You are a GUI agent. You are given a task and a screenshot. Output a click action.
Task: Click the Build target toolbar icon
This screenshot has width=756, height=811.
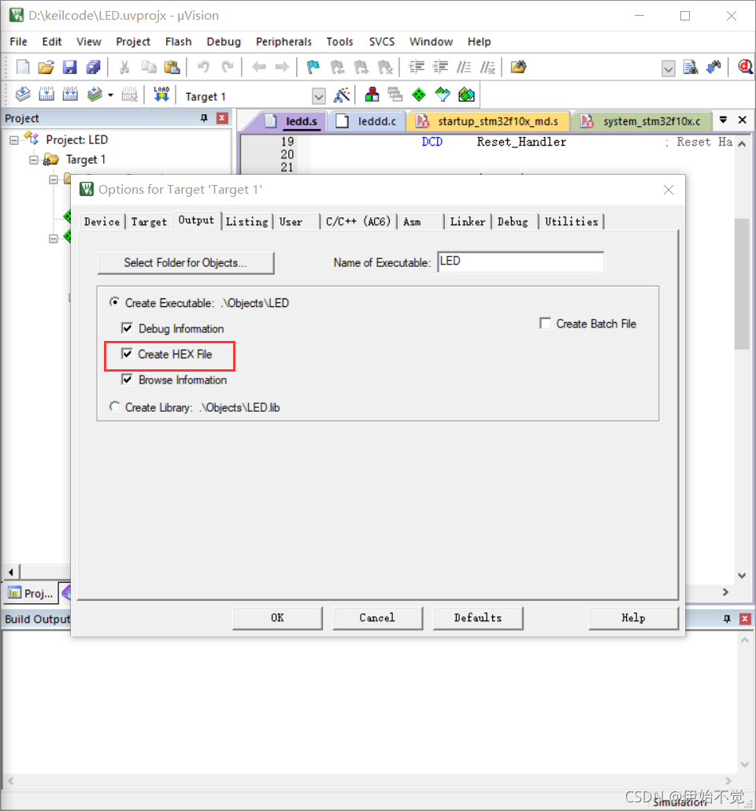(x=46, y=94)
